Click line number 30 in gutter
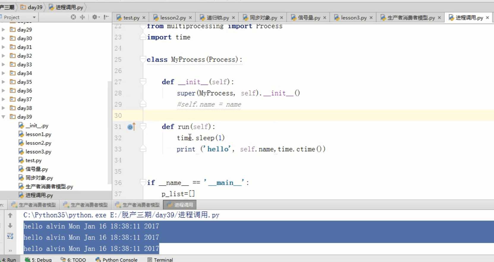The height and width of the screenshot is (262, 494). click(118, 115)
